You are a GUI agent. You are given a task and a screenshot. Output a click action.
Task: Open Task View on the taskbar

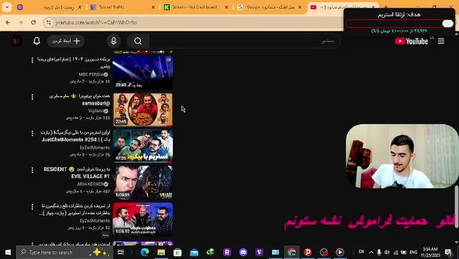click(121, 253)
